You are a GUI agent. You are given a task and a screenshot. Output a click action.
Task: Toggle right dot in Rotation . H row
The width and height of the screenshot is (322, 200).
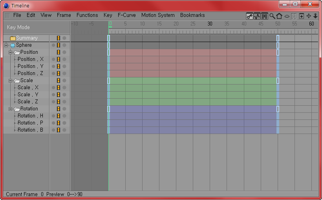64,116
